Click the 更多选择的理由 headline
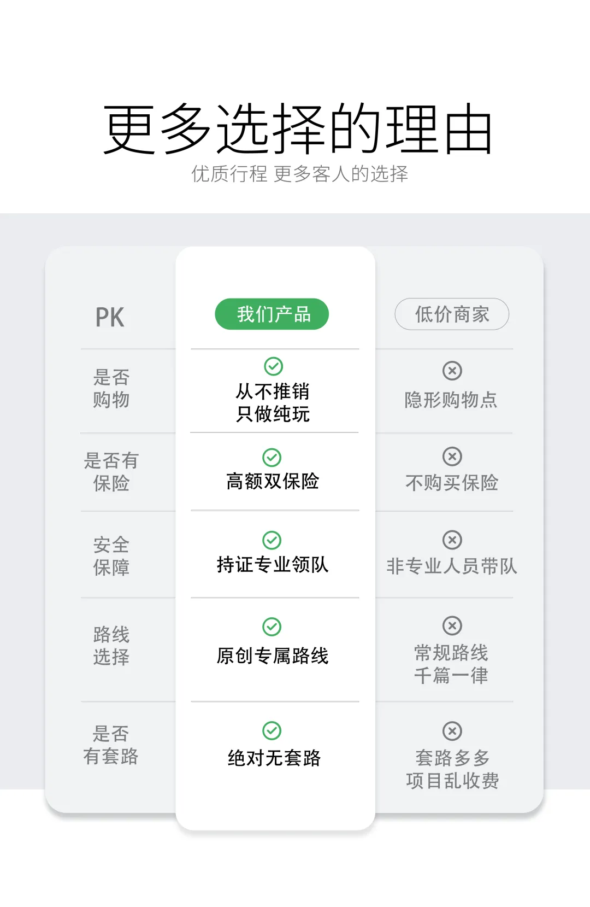Image resolution: width=590 pixels, height=907 pixels. click(298, 129)
